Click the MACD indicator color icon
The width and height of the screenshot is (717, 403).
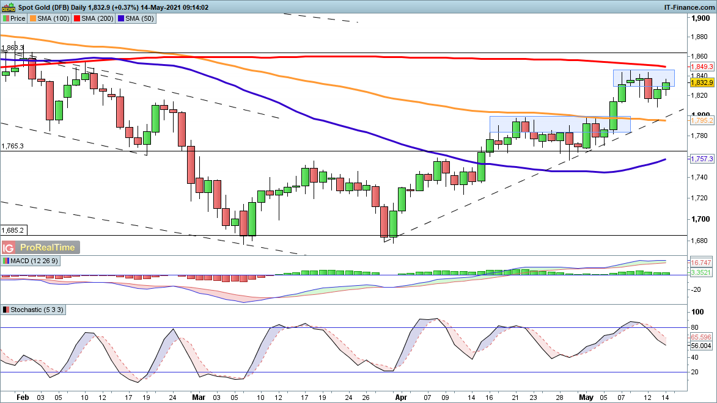click(x=6, y=261)
